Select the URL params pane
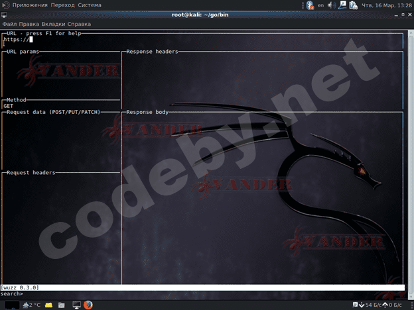Screen dimensions: 414x310 coord(61,75)
